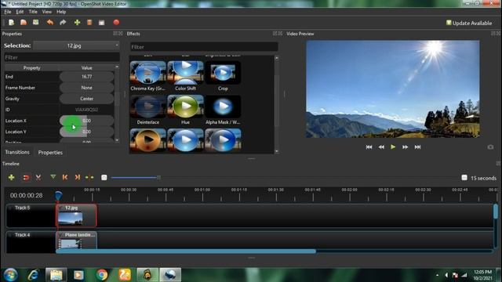This screenshot has width=502, height=282.
Task: Click the timeline horizontal scrollbar
Action: (186, 251)
